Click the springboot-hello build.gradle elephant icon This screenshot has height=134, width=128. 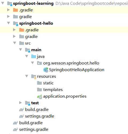(x=22, y=110)
